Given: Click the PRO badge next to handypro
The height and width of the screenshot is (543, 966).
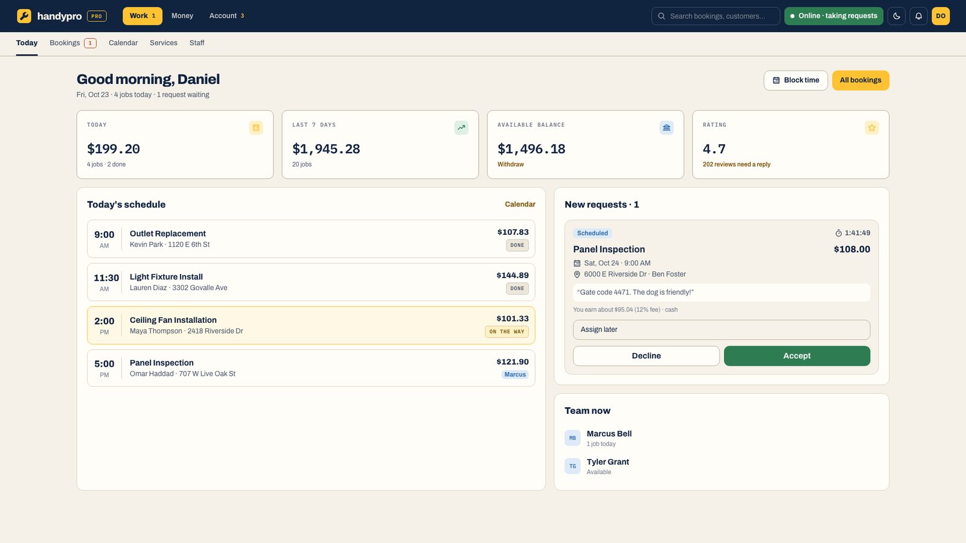Looking at the screenshot, I should (97, 16).
